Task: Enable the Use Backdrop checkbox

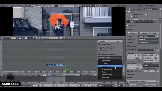Action: click(81, 75)
